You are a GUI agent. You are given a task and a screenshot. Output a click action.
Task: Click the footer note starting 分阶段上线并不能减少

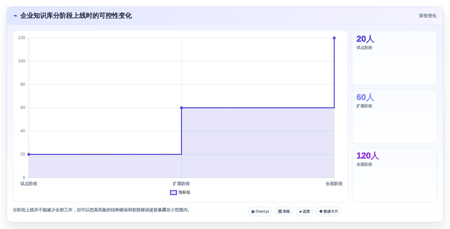(x=102, y=210)
